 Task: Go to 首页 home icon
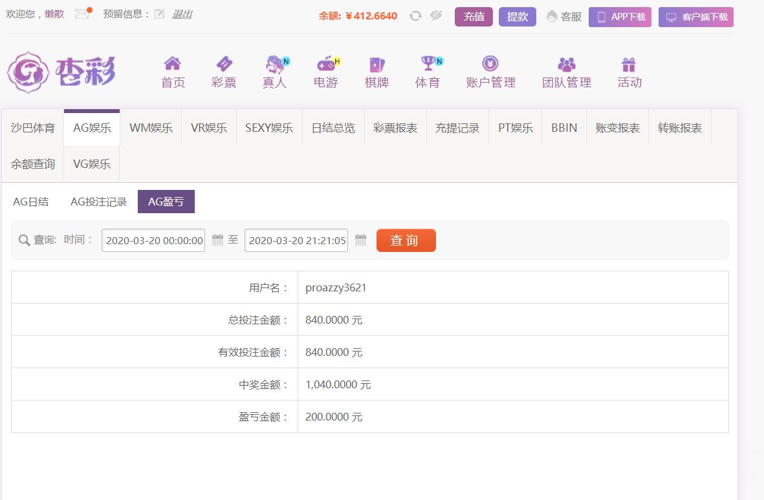pyautogui.click(x=173, y=63)
